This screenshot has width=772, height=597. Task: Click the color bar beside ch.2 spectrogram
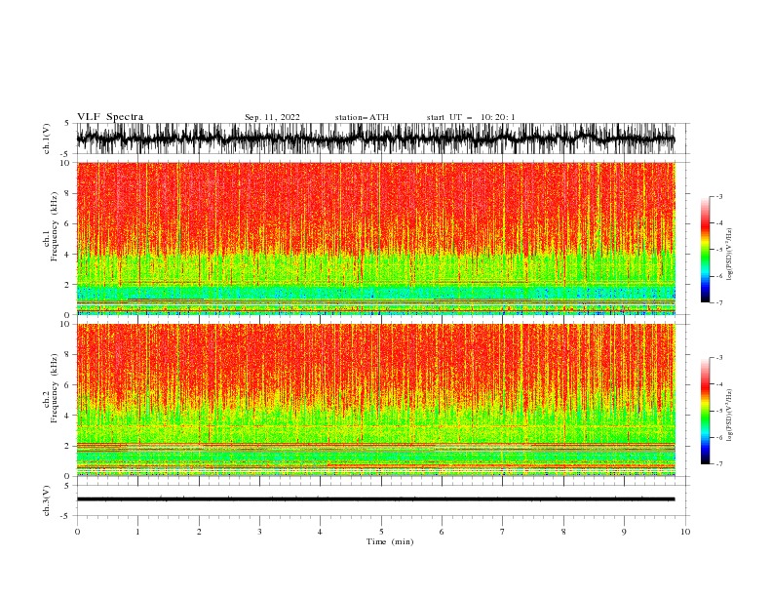point(705,411)
